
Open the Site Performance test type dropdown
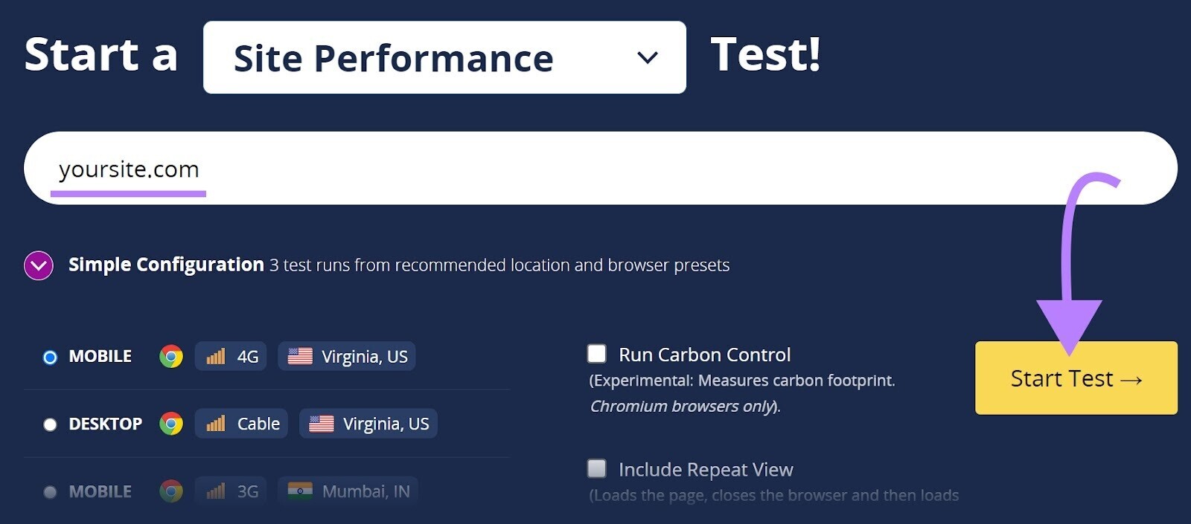tap(444, 57)
